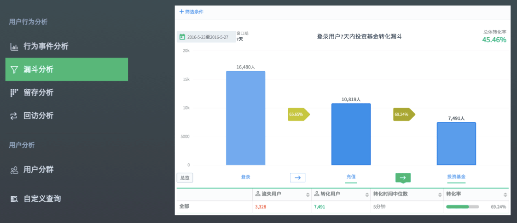Open the 投资基金 step tab
This screenshot has width=517, height=223.
coord(456,177)
